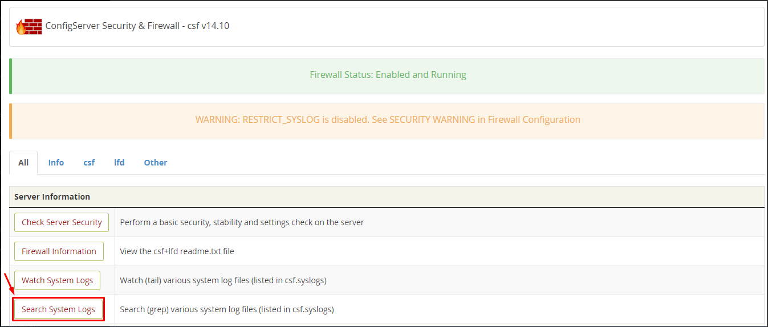The image size is (768, 327).
Task: Launch Watch System Logs
Action: coord(57,280)
